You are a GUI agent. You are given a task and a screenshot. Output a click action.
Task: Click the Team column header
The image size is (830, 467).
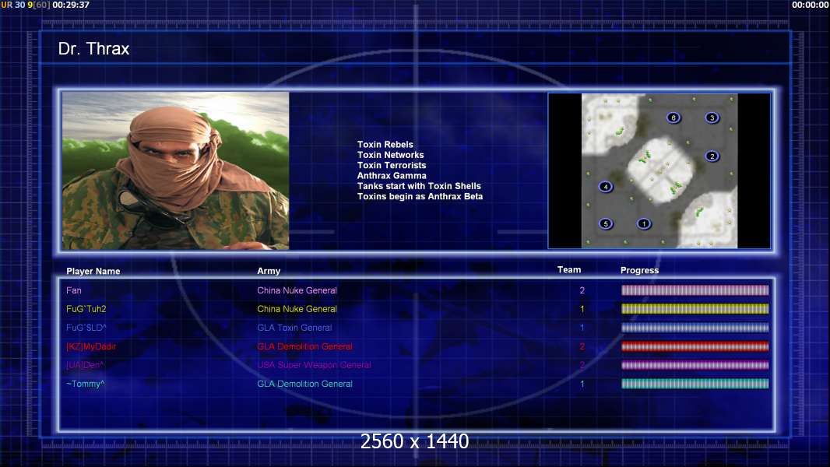tap(569, 270)
